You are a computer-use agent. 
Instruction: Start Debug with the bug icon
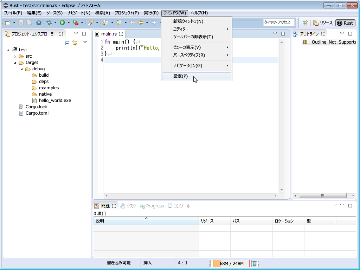pyautogui.click(x=49, y=22)
